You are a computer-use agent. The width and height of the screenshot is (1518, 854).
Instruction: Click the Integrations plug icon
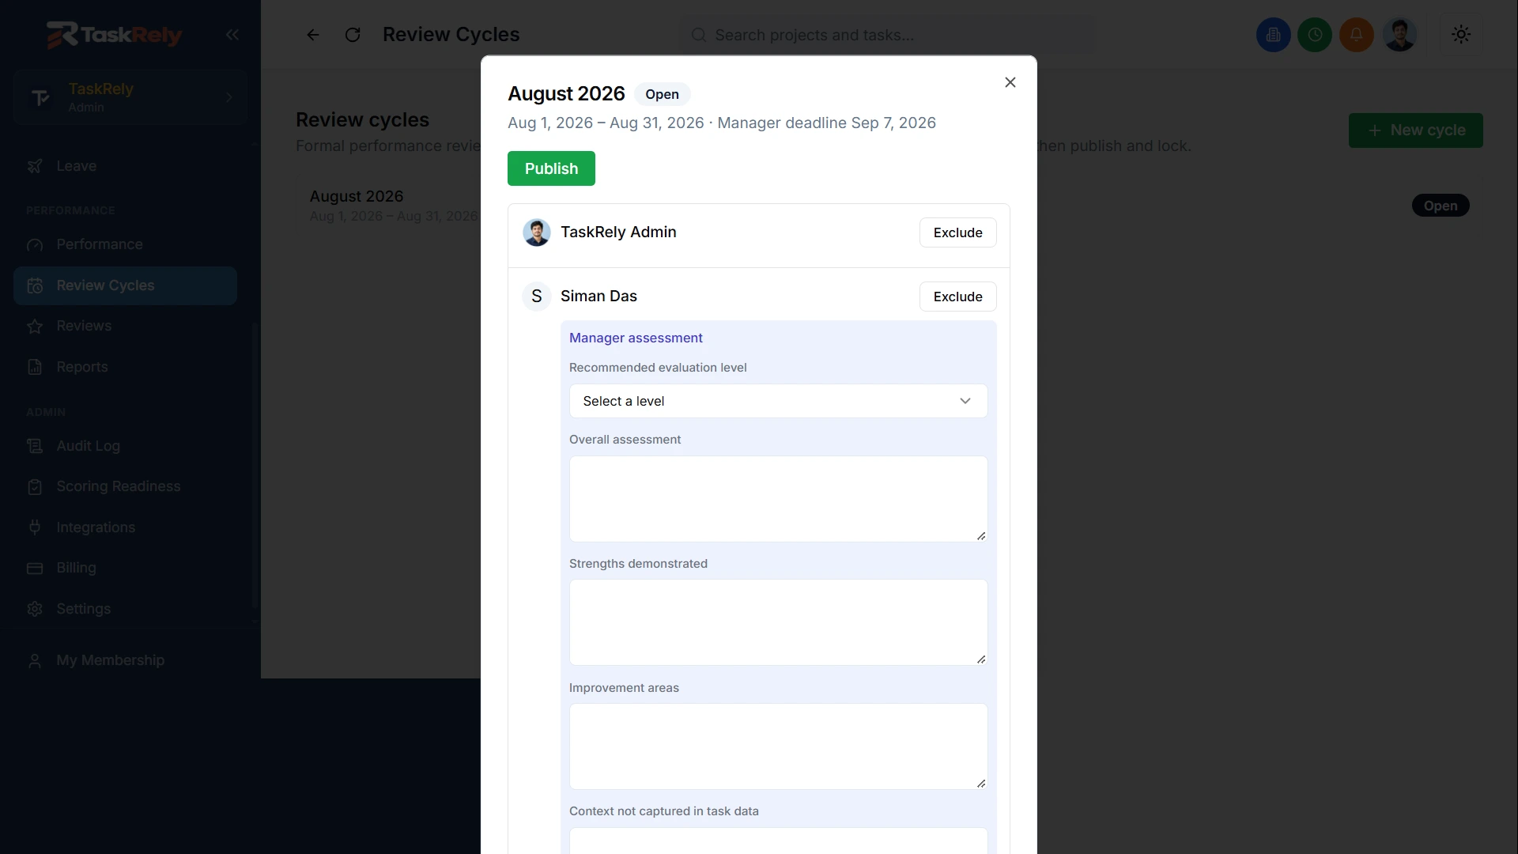[35, 527]
